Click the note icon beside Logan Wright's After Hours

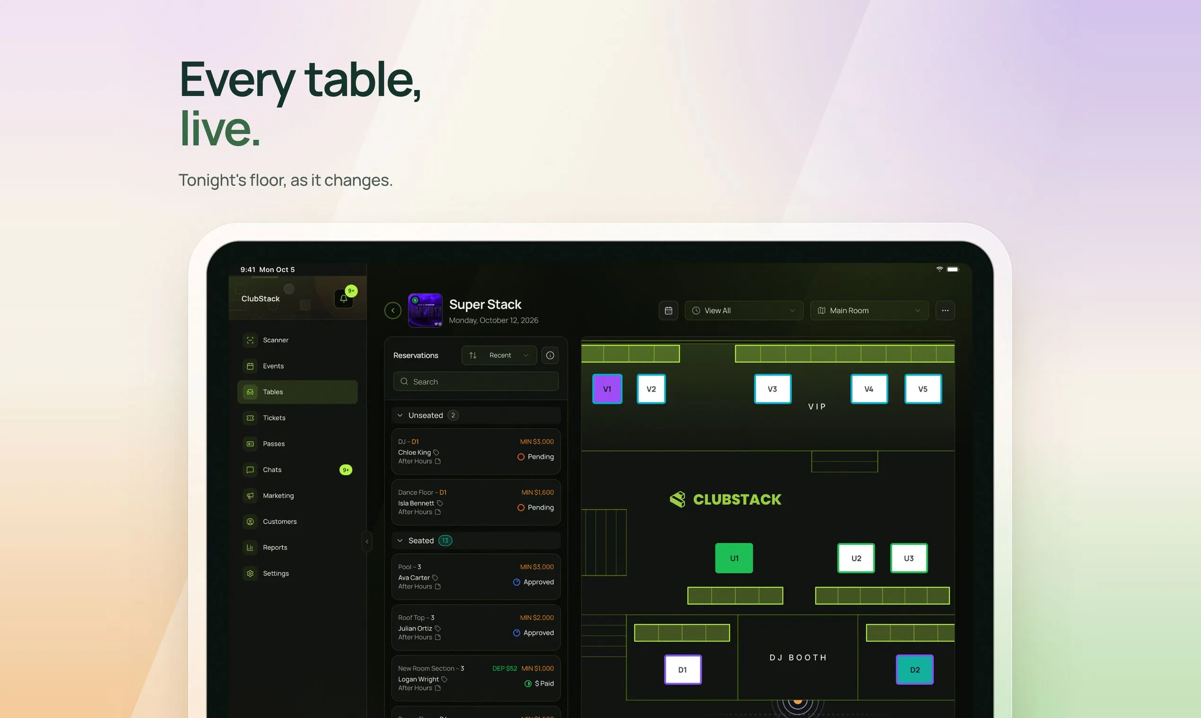click(x=438, y=688)
